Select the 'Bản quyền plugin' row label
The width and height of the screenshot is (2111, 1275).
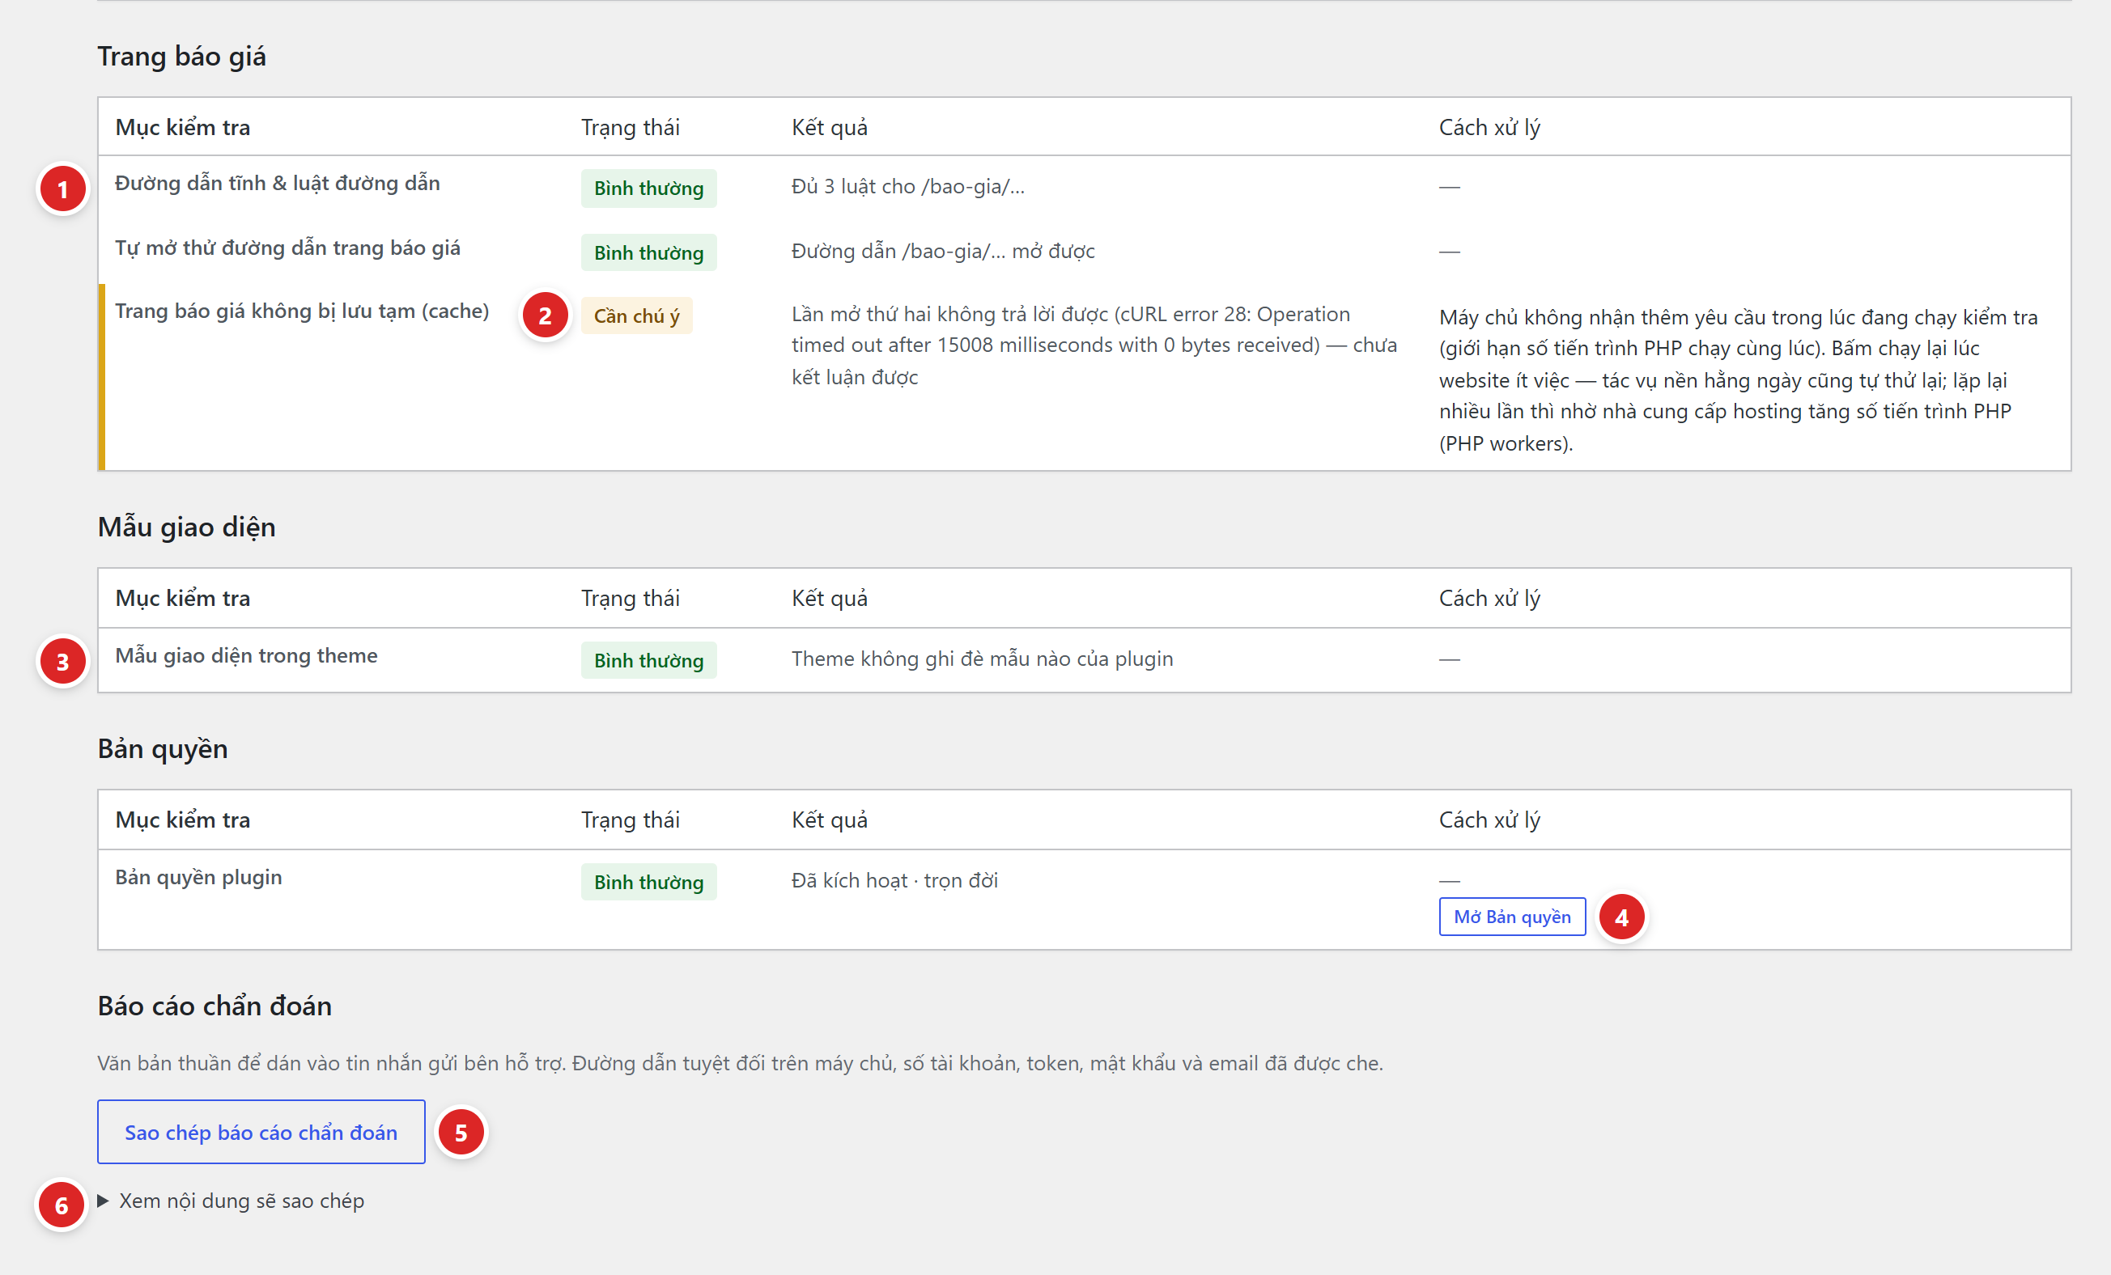(x=199, y=878)
